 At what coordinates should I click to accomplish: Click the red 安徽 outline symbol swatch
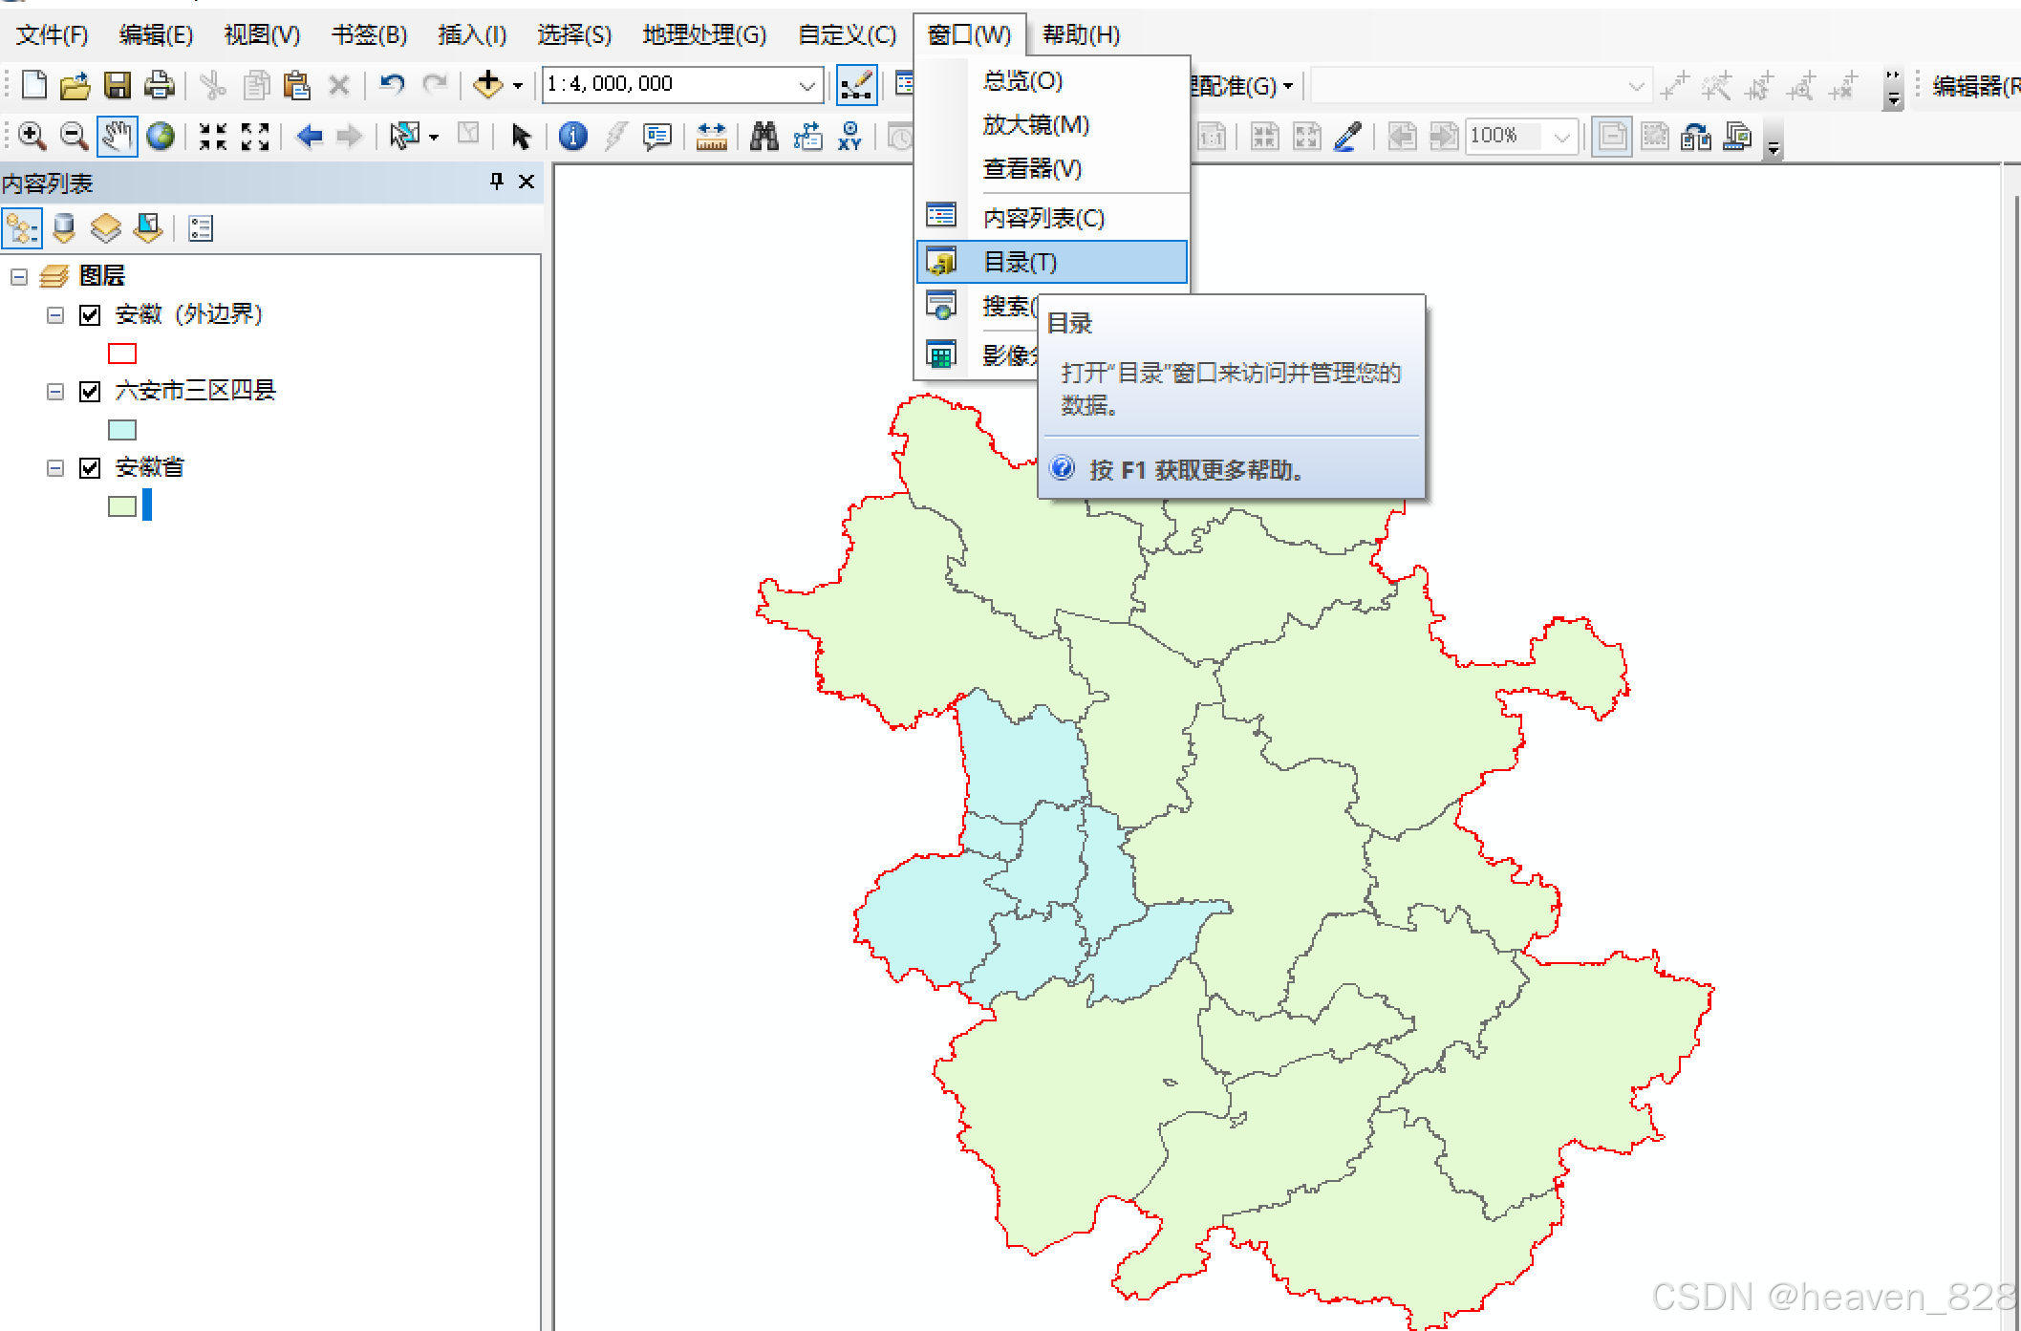(122, 354)
